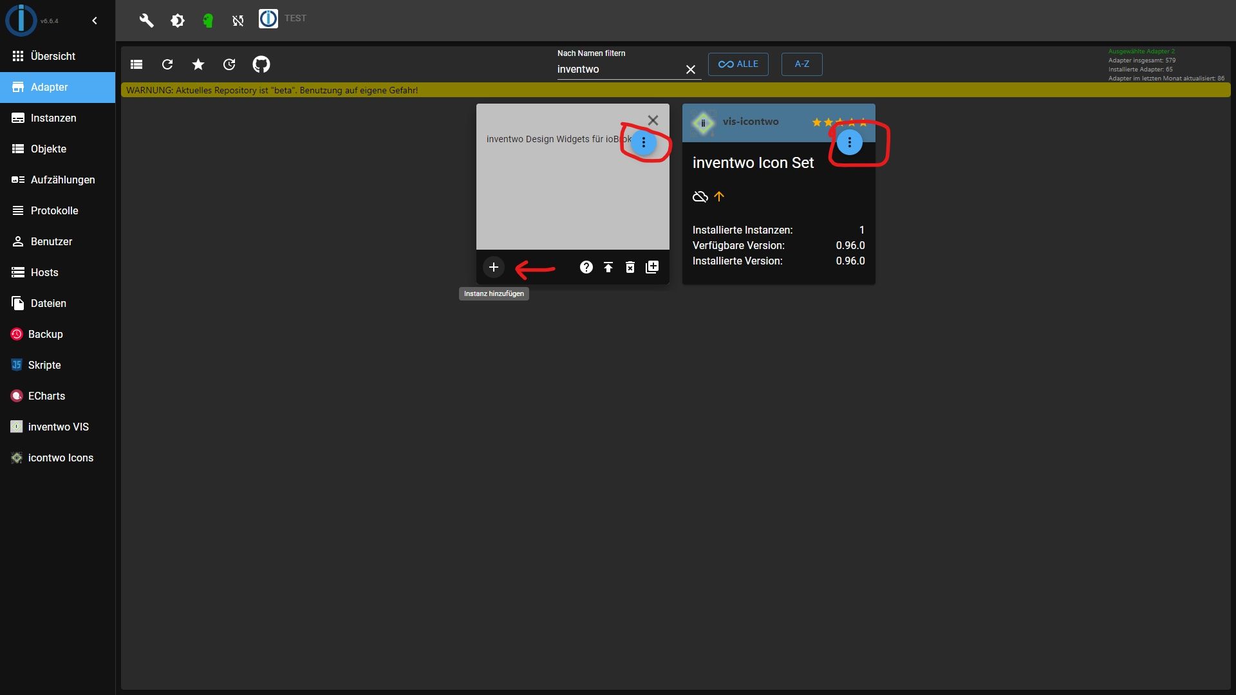Screen dimensions: 1236x695
Task: Open icontwo Icons in the sidebar
Action: (x=57, y=458)
